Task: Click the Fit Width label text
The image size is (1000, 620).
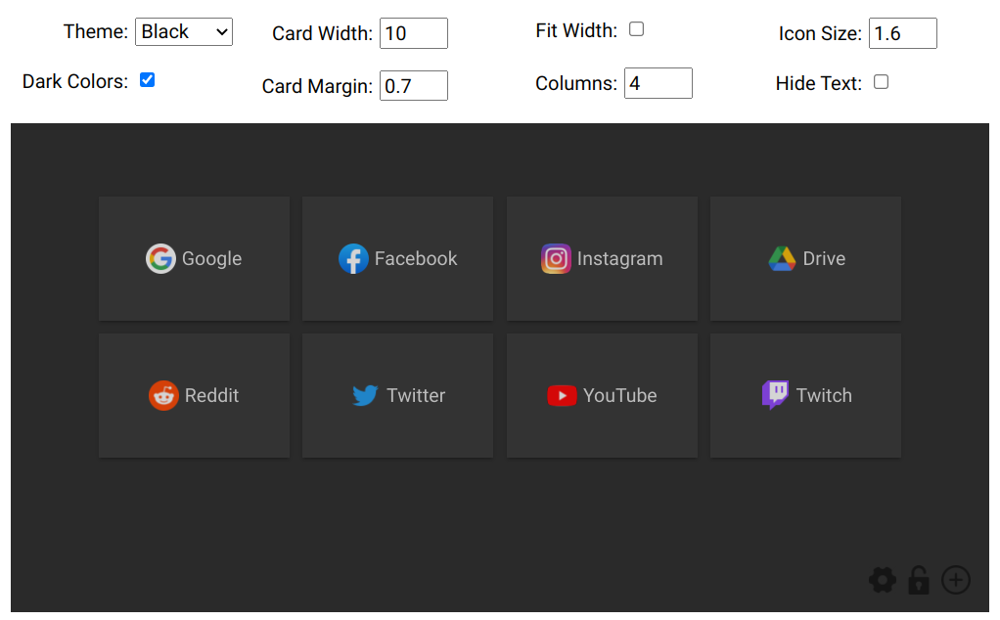Action: 576,30
